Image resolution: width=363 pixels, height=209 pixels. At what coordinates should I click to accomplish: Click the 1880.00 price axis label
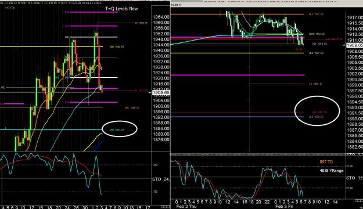161,134
